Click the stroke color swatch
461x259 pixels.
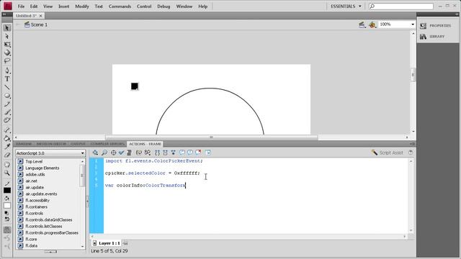click(7, 191)
